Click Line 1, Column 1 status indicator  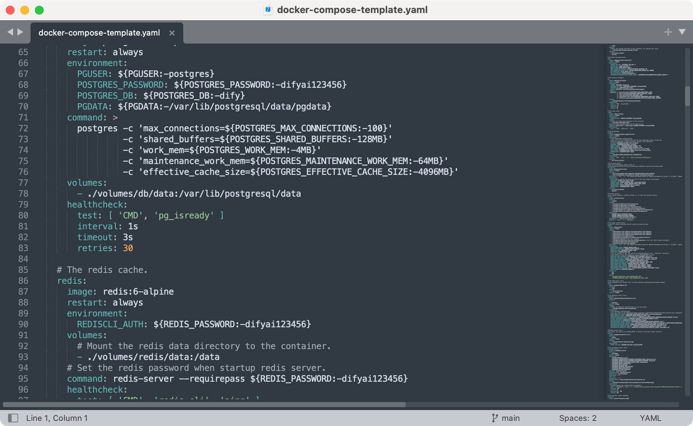(57, 418)
